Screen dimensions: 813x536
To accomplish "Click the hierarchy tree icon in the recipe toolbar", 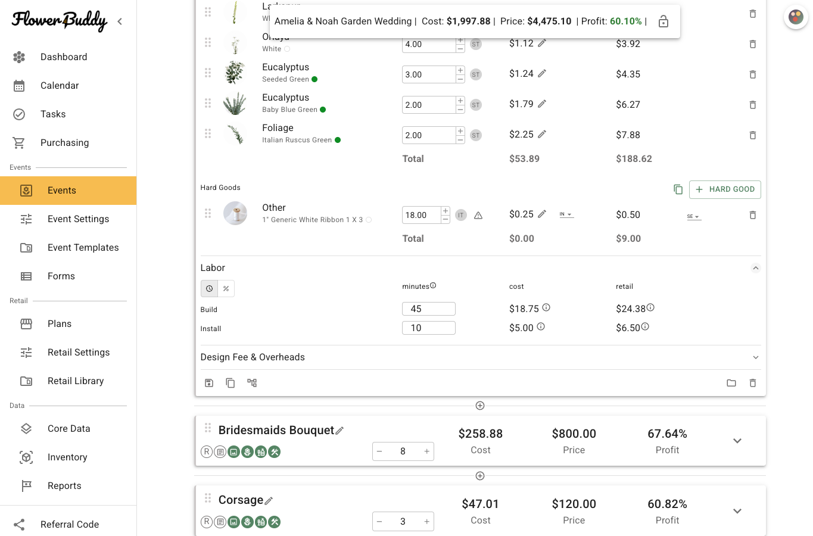I will tap(252, 383).
